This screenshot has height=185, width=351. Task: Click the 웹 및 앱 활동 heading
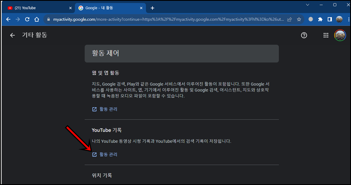pyautogui.click(x=105, y=73)
